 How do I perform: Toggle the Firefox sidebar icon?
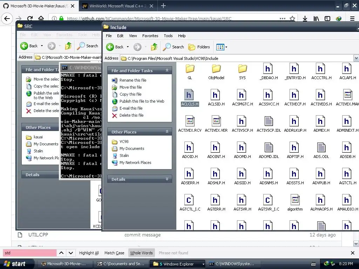327,19
